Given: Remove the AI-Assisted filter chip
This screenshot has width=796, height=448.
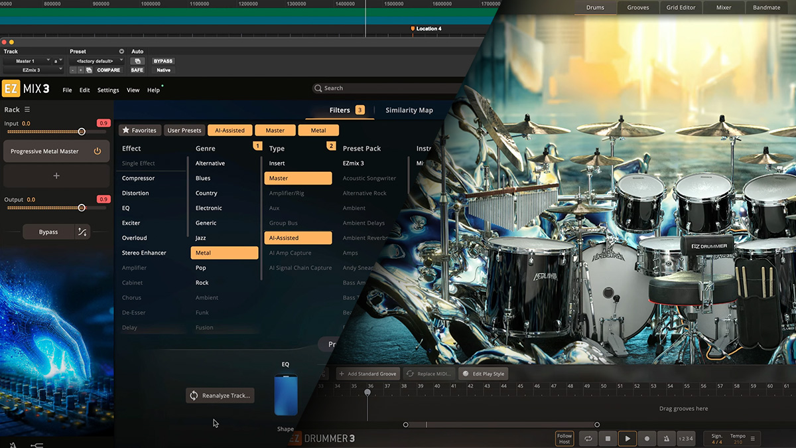Looking at the screenshot, I should 230,130.
